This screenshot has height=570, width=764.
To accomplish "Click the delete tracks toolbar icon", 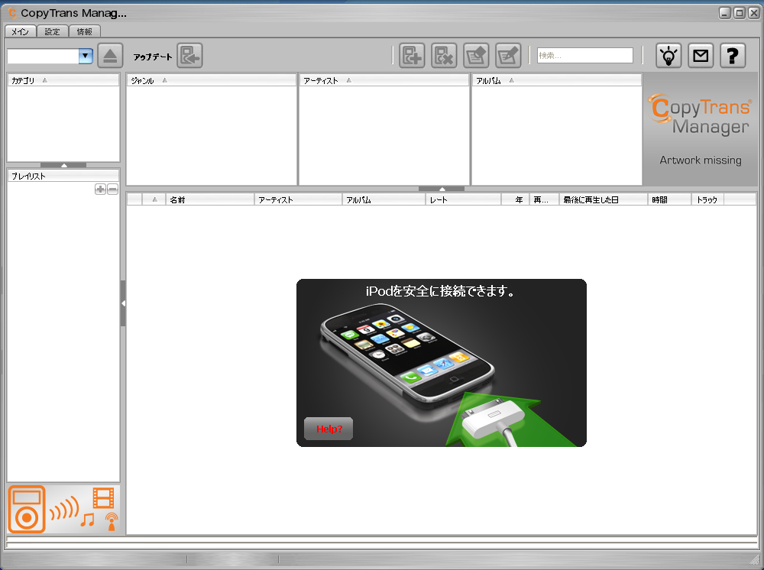I will tap(444, 56).
